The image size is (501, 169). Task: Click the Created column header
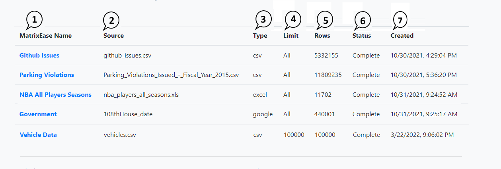[x=402, y=36]
